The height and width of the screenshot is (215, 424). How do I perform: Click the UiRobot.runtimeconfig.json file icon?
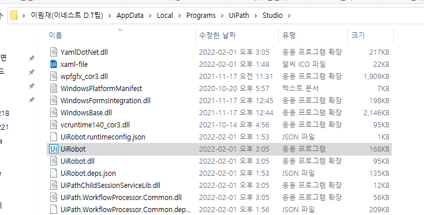tap(54, 137)
